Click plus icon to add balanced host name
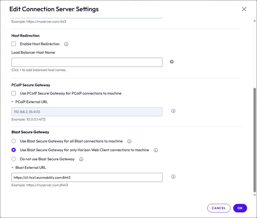The height and width of the screenshot is (218, 257). pos(172,62)
